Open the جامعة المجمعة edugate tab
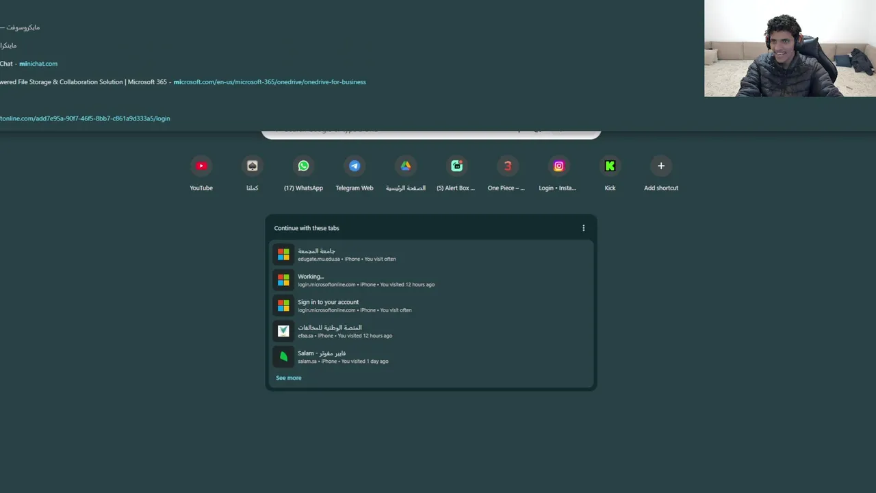The width and height of the screenshot is (876, 493). click(x=430, y=254)
